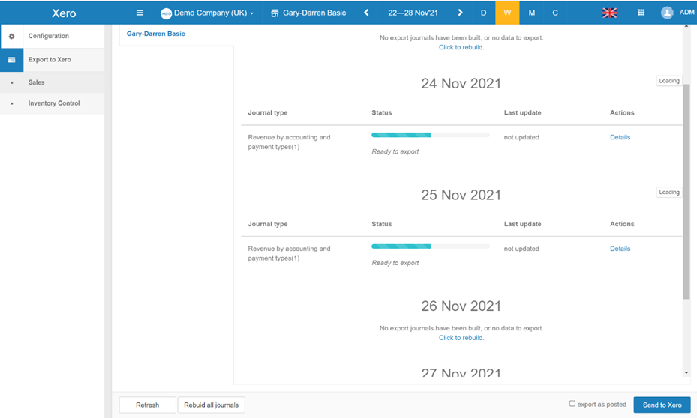Click the Rebuild all journals button

[211, 405]
